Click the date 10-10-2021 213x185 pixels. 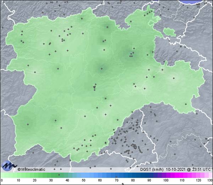click(x=176, y=169)
